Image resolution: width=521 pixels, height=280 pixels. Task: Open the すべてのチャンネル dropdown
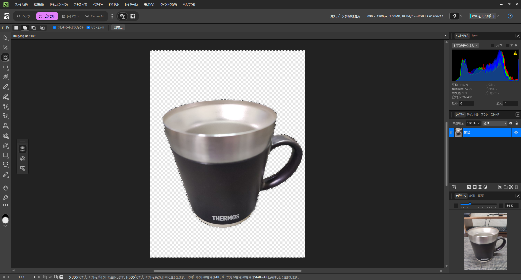click(x=465, y=46)
